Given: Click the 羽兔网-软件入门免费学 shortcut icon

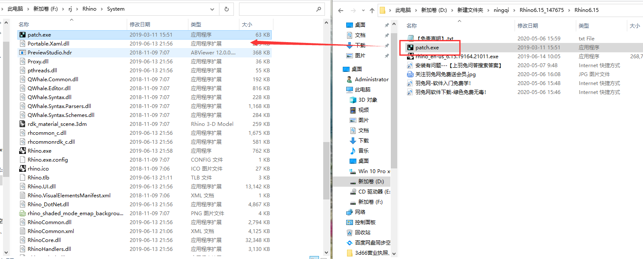Looking at the screenshot, I should (410, 83).
